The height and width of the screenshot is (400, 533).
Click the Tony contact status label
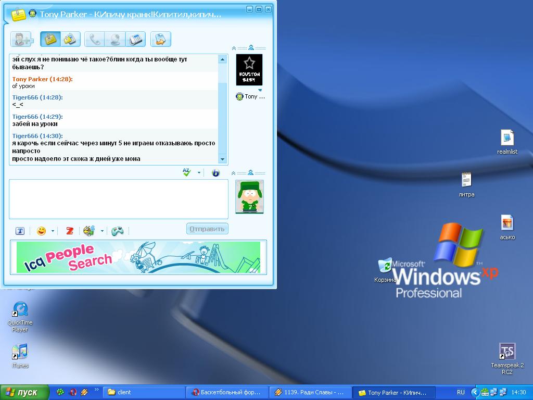(250, 96)
